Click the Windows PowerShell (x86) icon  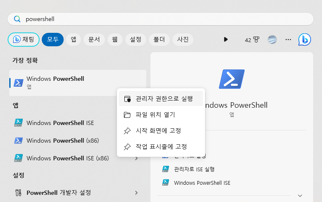[x=19, y=141]
